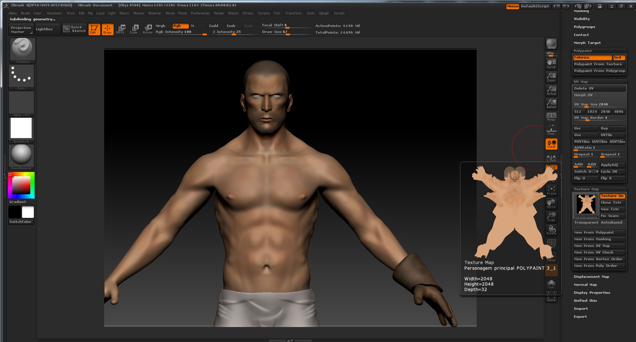Open Projection Master
This screenshot has height=342, width=636.
pos(21,30)
